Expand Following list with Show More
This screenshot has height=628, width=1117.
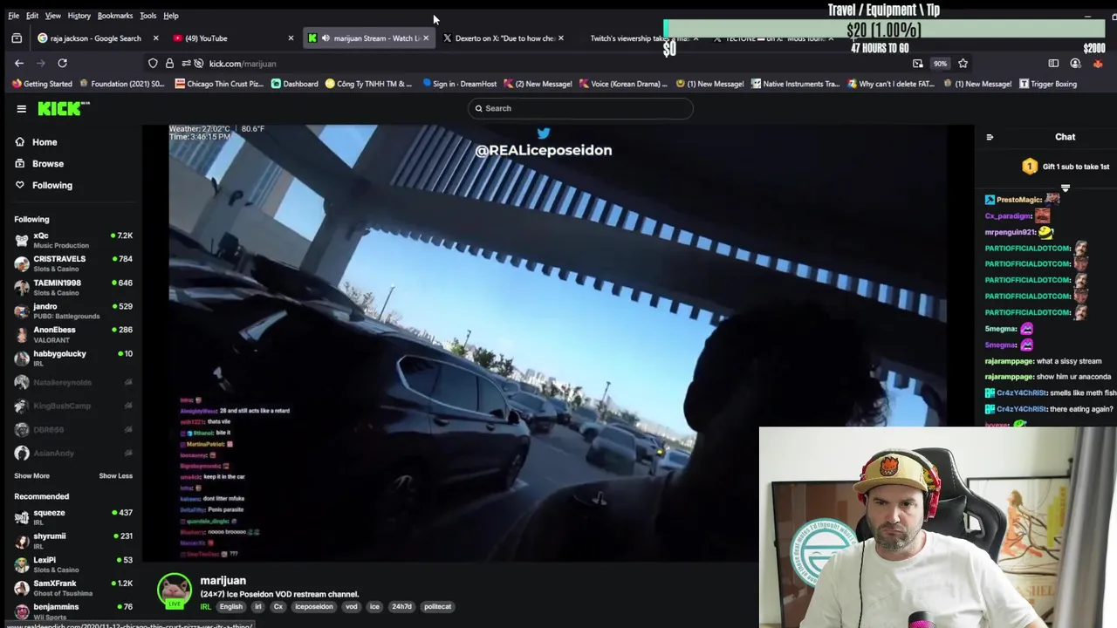tap(31, 475)
